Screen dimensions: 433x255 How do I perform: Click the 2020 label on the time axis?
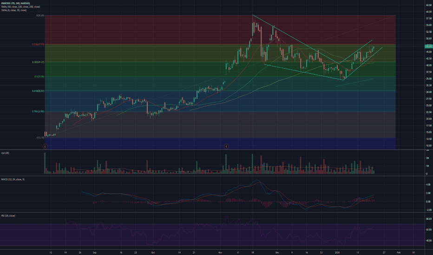point(337,253)
